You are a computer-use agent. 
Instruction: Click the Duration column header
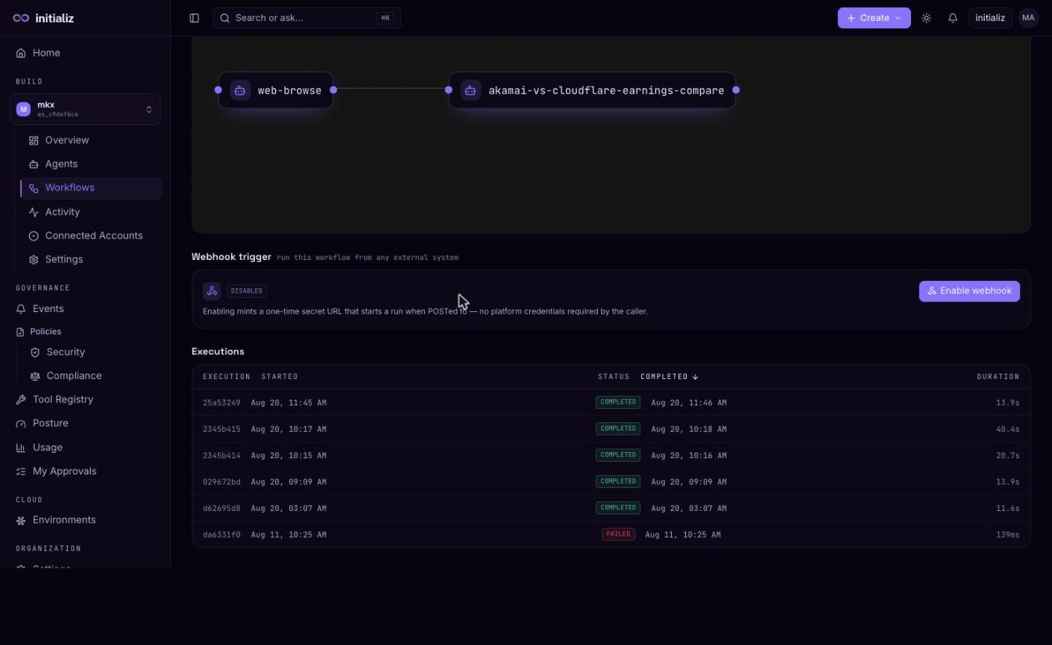point(998,377)
